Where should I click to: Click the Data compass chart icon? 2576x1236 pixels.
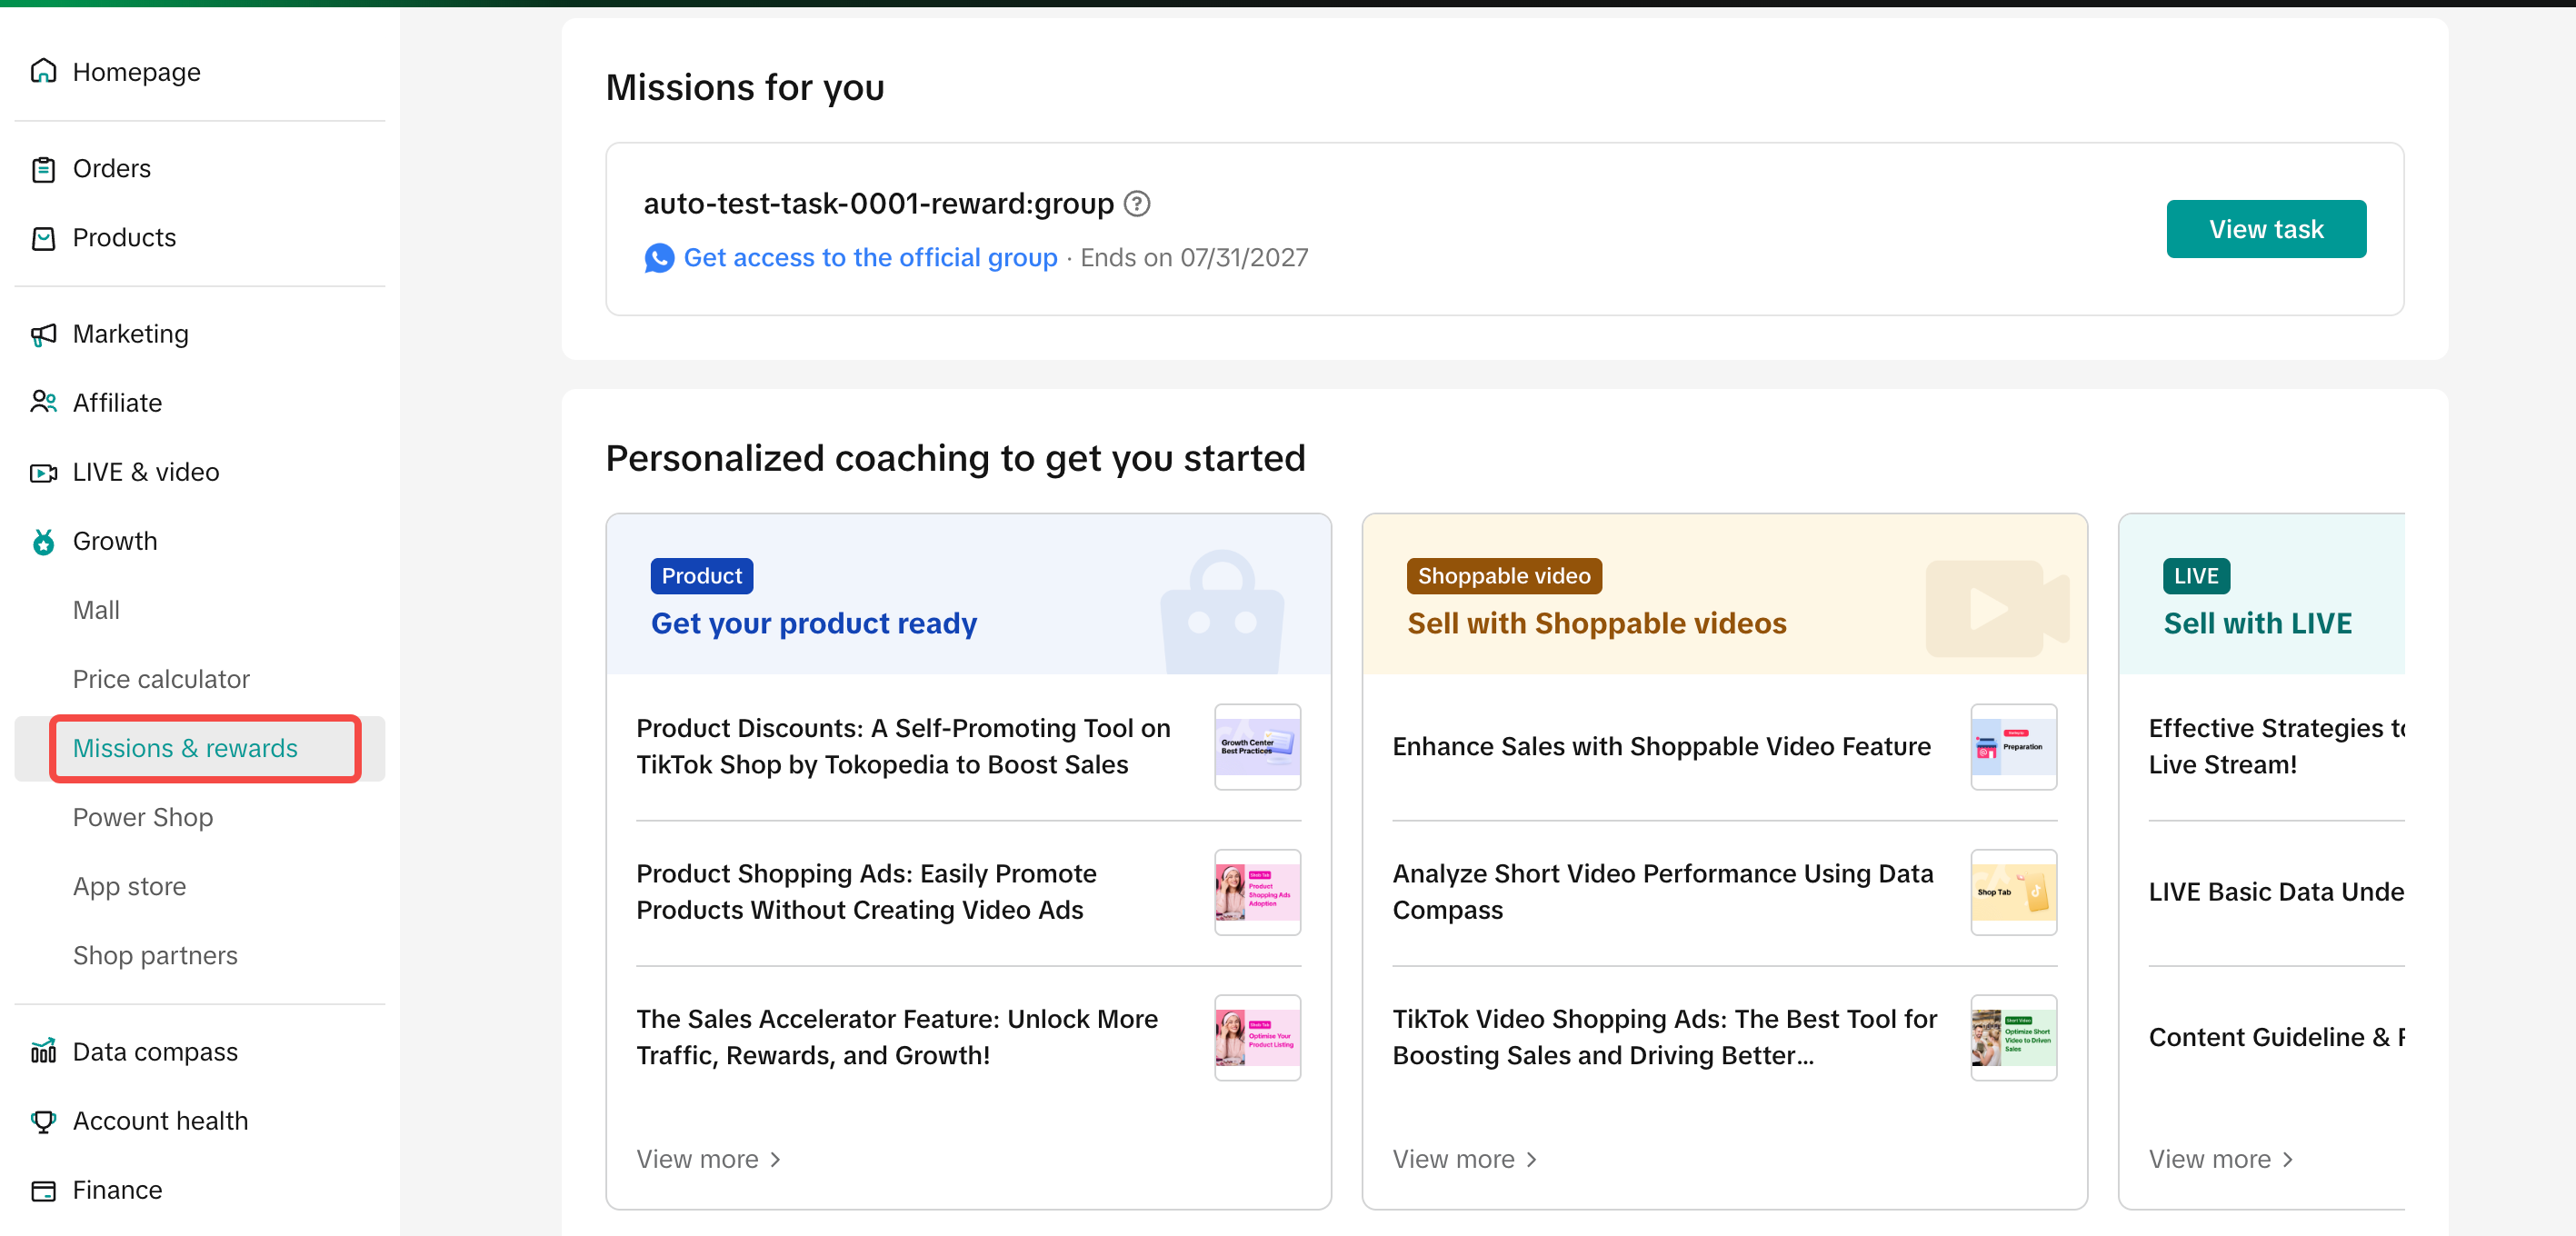[x=43, y=1052]
